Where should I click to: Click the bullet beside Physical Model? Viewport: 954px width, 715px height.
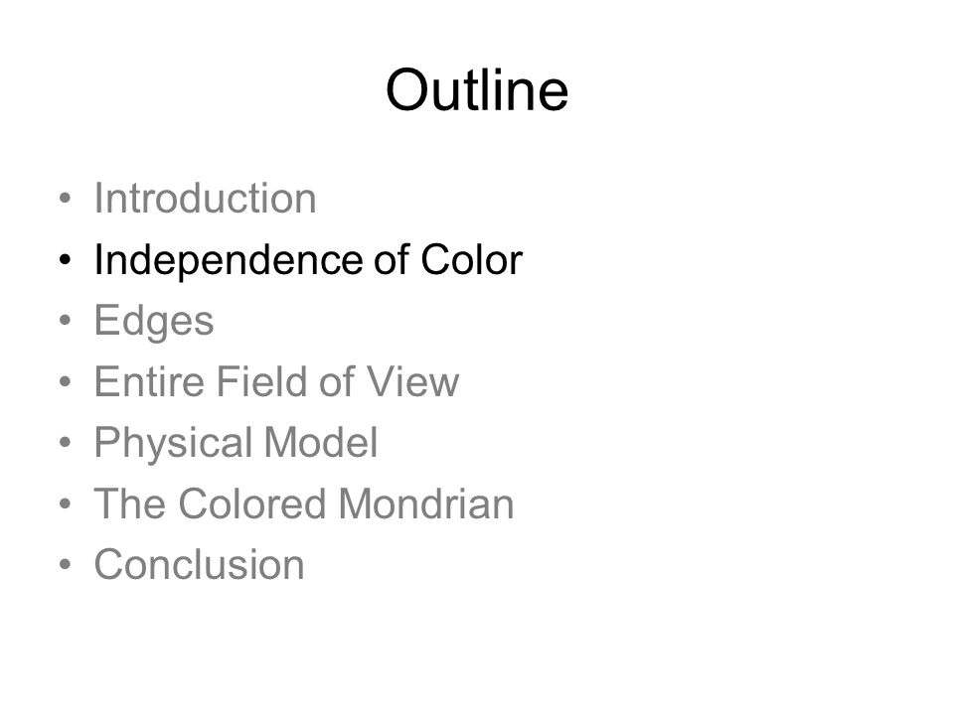pyautogui.click(x=66, y=442)
